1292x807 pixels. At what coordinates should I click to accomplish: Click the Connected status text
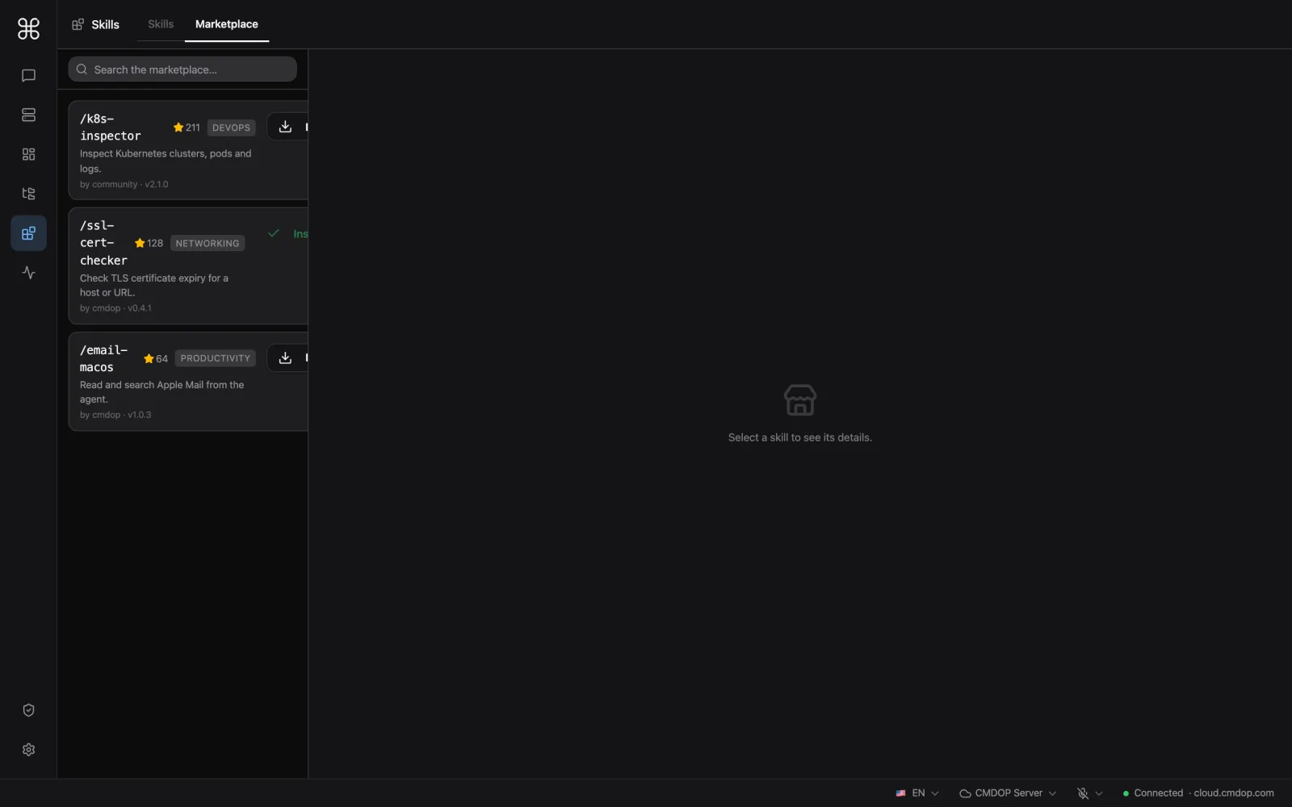[x=1158, y=793]
